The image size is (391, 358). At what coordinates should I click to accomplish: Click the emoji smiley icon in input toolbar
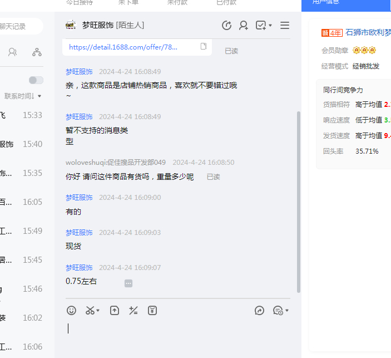coord(71,311)
